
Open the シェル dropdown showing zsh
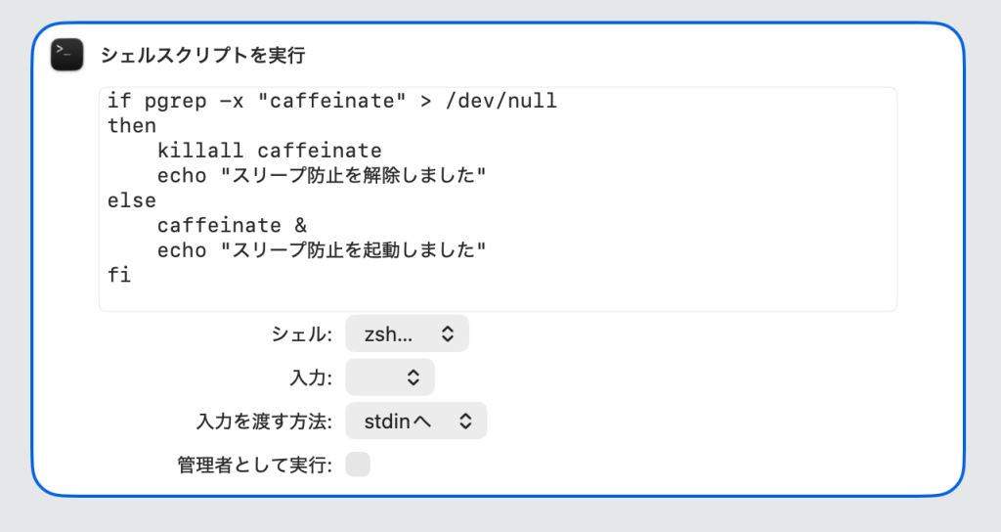coord(408,334)
